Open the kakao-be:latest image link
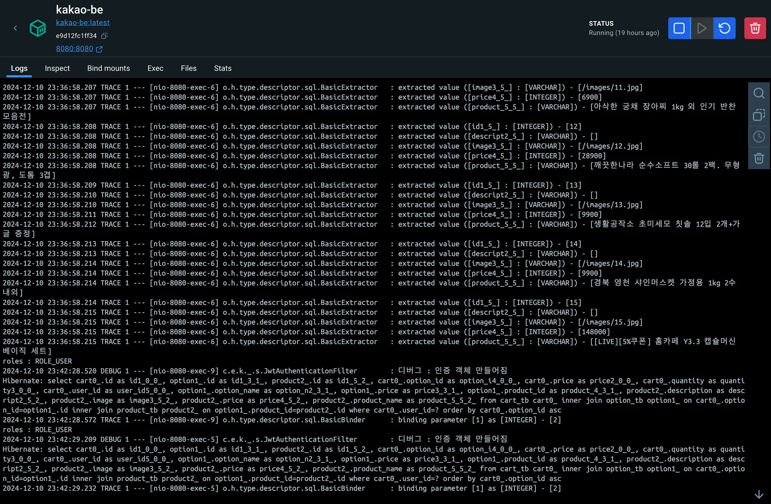Viewport: 771px width, 504px height. (83, 23)
